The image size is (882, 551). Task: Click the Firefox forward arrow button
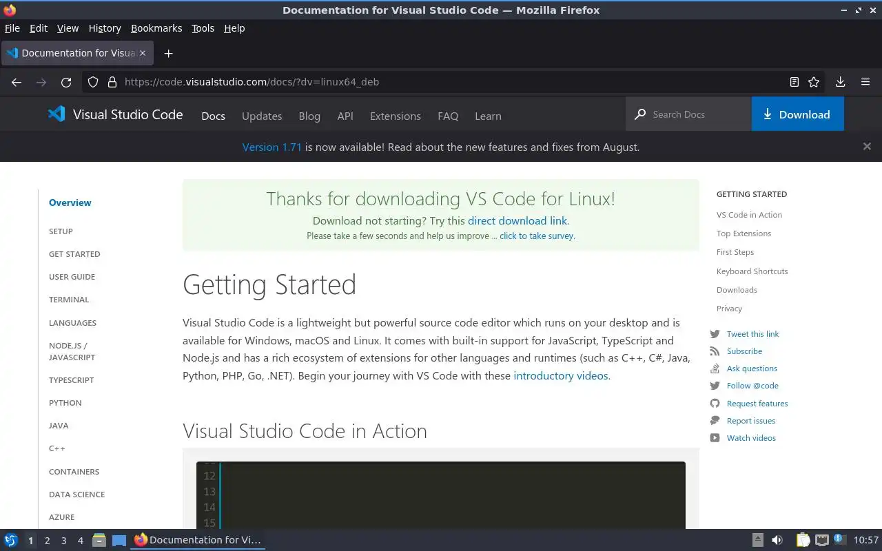point(41,82)
